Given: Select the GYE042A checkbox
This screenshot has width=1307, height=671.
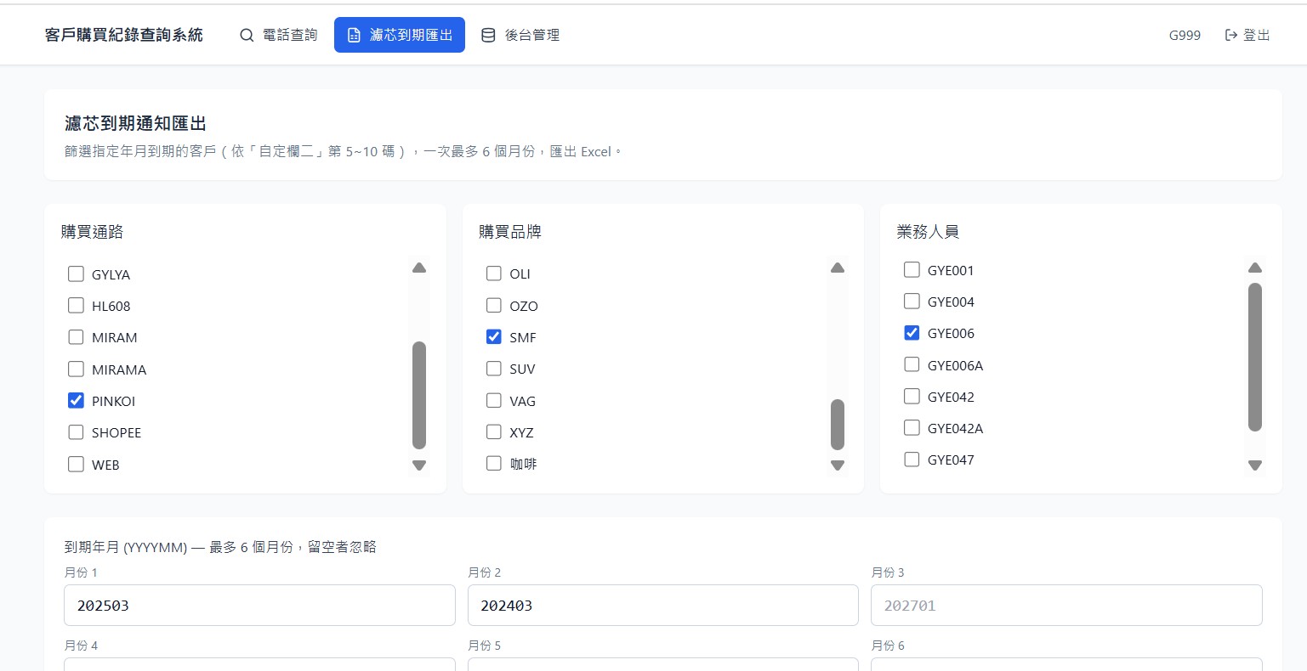Looking at the screenshot, I should click(912, 427).
